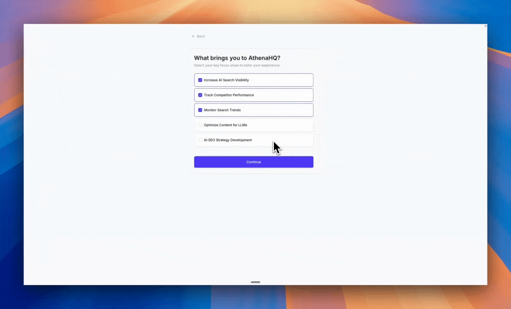Click the "Increase AI Search Visibility" label text
511x309 pixels.
(226, 80)
